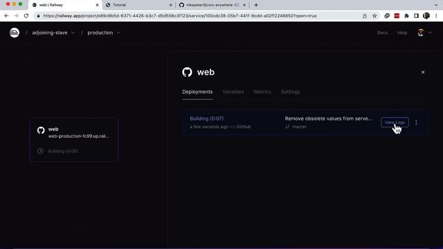The width and height of the screenshot is (443, 249).
Task: Click the Building (0:07) status text
Action: [206, 118]
